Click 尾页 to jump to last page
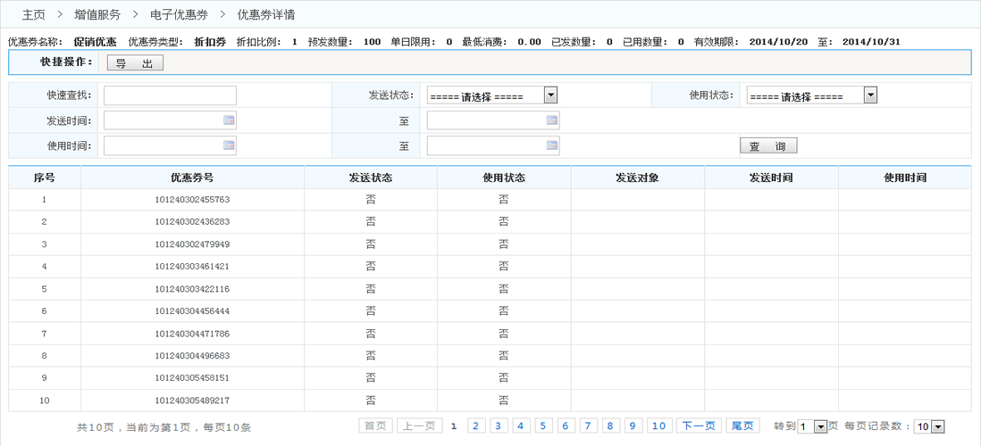981x446 pixels. point(742,426)
